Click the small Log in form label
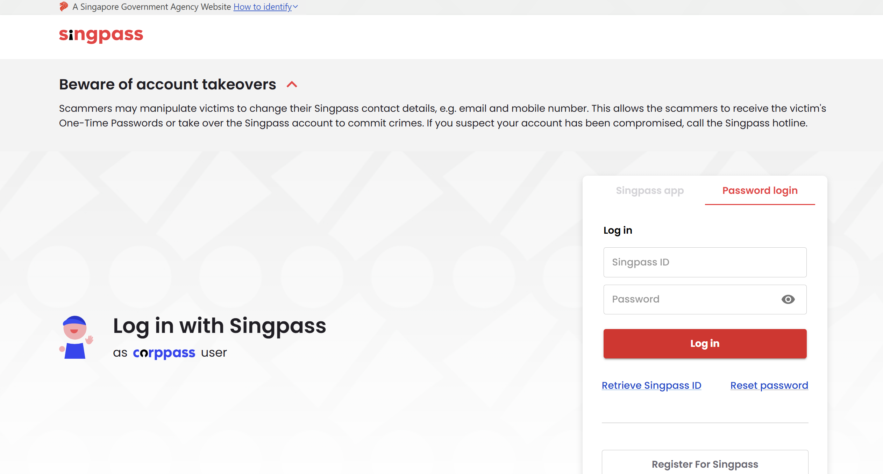This screenshot has width=883, height=474. tap(618, 231)
